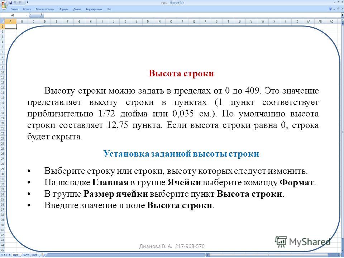Redo the last undone action
The image size is (344, 258).
pyautogui.click(x=20, y=3)
